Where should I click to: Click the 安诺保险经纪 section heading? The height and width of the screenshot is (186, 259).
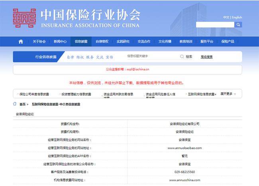[x=25, y=114]
